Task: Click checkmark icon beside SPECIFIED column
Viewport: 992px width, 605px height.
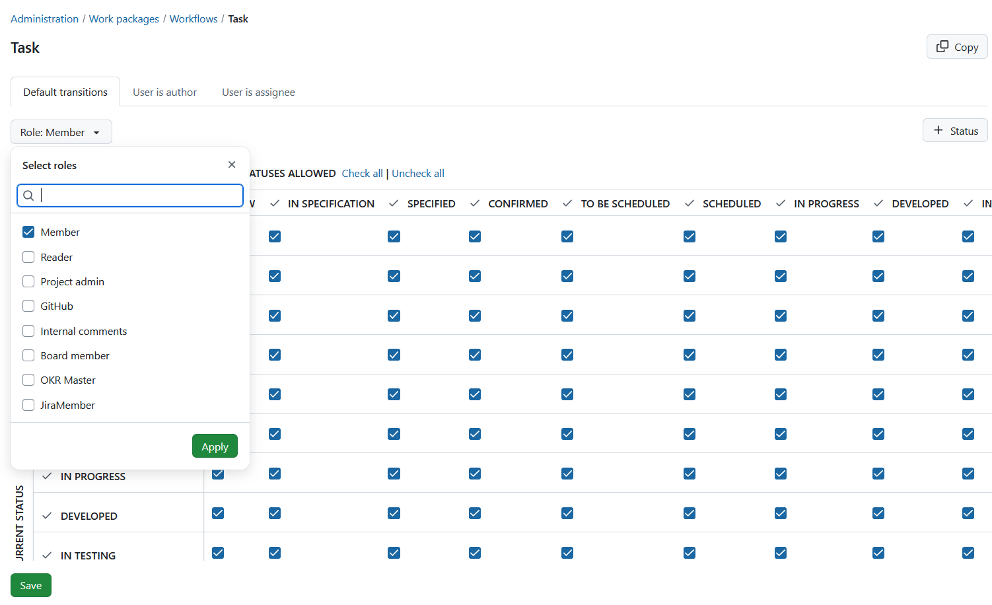Action: click(x=394, y=203)
